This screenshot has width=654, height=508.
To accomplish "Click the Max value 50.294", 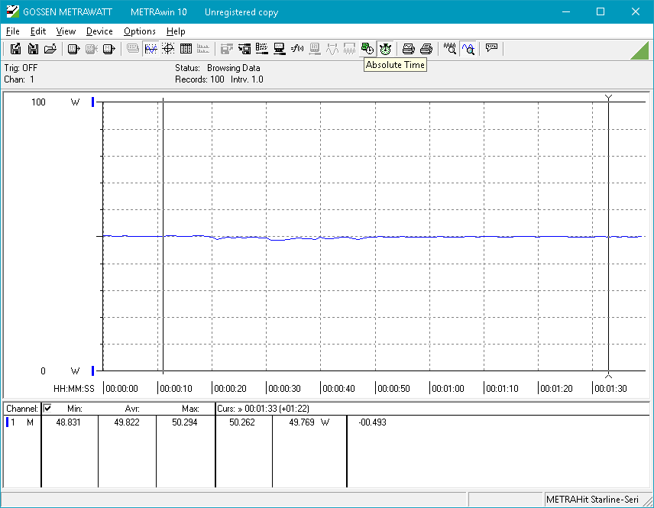I will [184, 422].
